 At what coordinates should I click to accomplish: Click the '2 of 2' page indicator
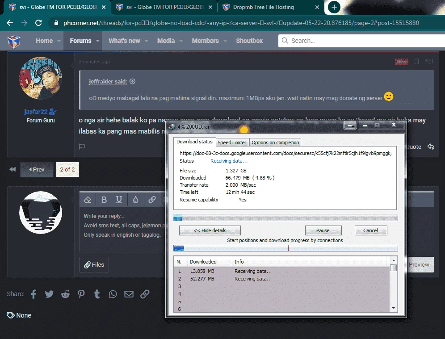[x=67, y=169]
